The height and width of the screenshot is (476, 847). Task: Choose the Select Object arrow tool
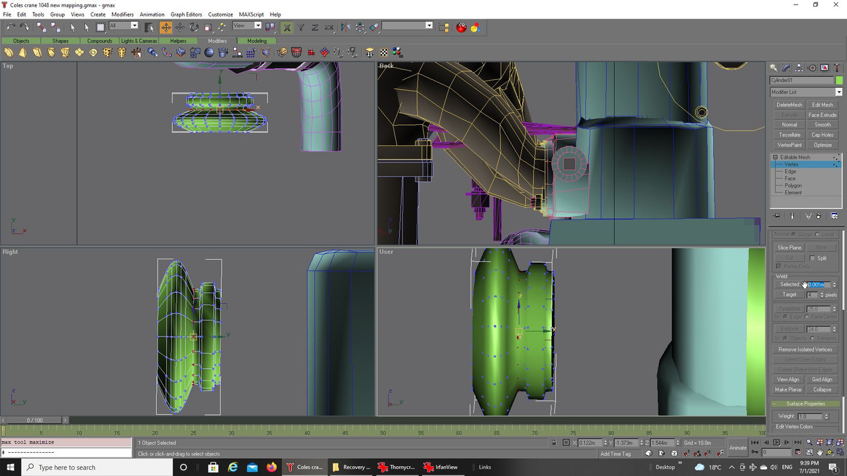pyautogui.click(x=73, y=27)
